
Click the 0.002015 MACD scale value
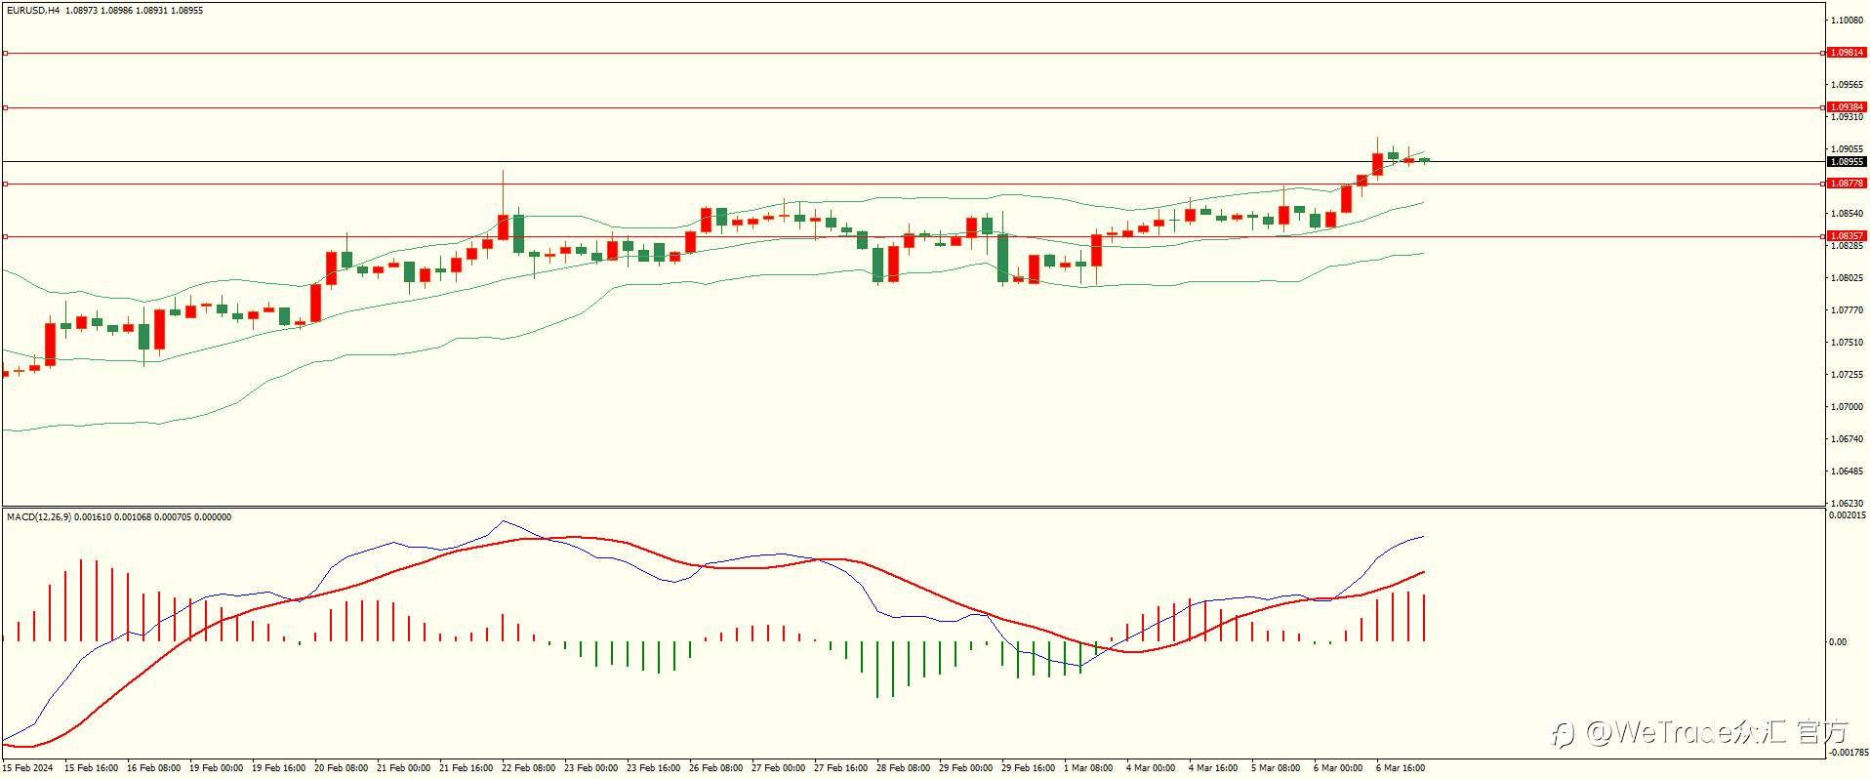(1848, 515)
